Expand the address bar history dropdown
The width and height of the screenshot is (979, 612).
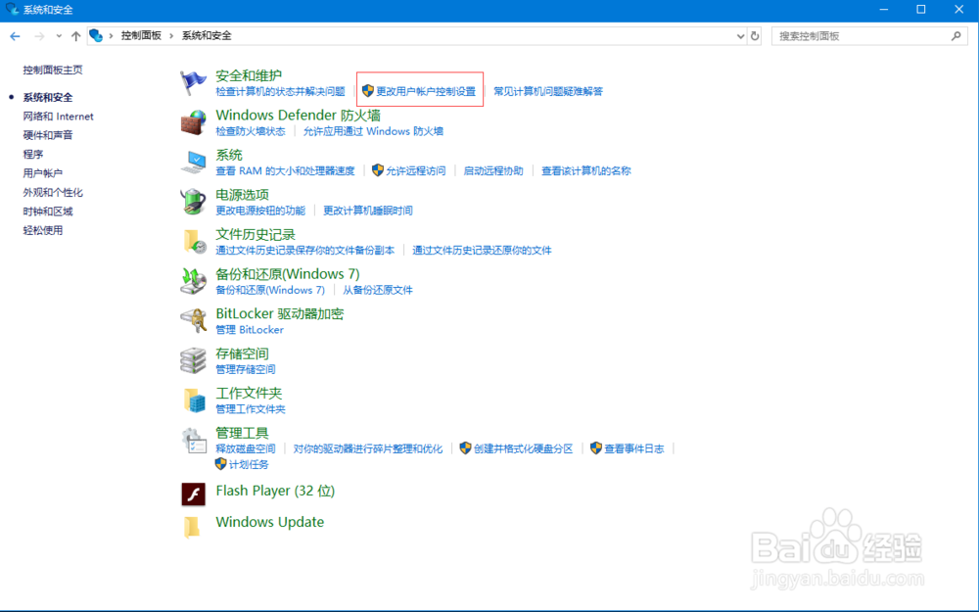tap(740, 36)
